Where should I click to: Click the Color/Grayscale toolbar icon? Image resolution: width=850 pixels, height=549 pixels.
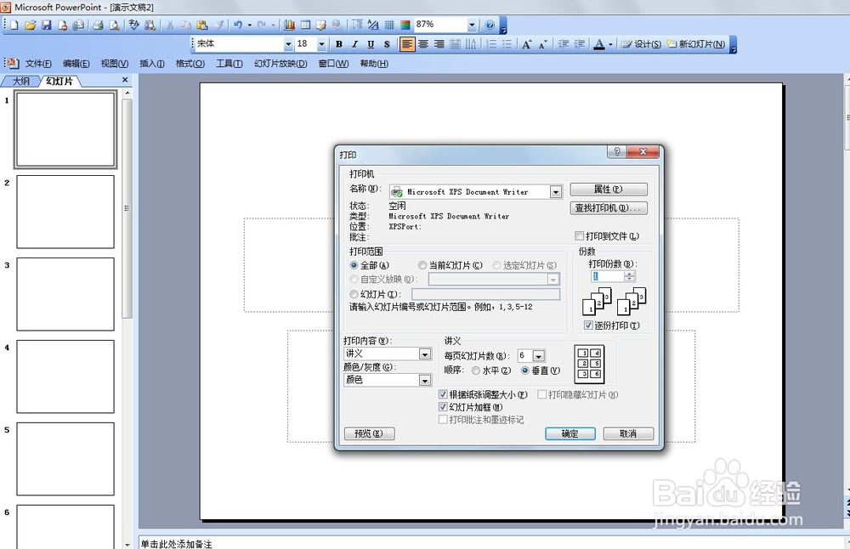tap(405, 25)
